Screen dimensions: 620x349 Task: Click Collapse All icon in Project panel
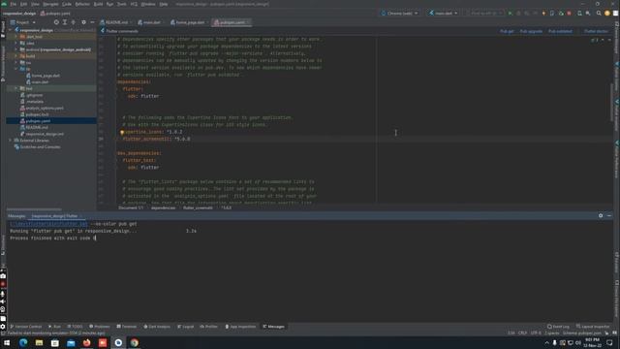(x=74, y=22)
